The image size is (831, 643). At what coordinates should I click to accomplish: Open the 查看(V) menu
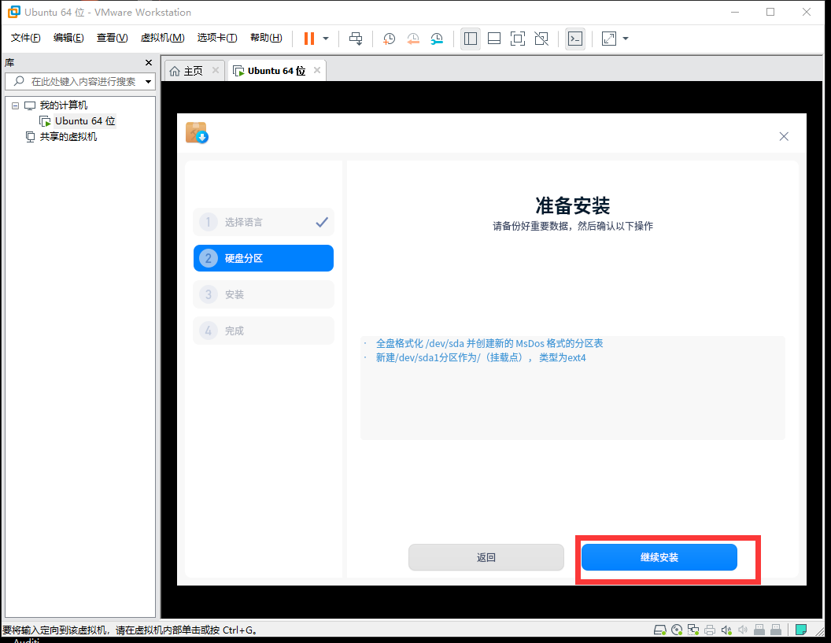tap(112, 38)
